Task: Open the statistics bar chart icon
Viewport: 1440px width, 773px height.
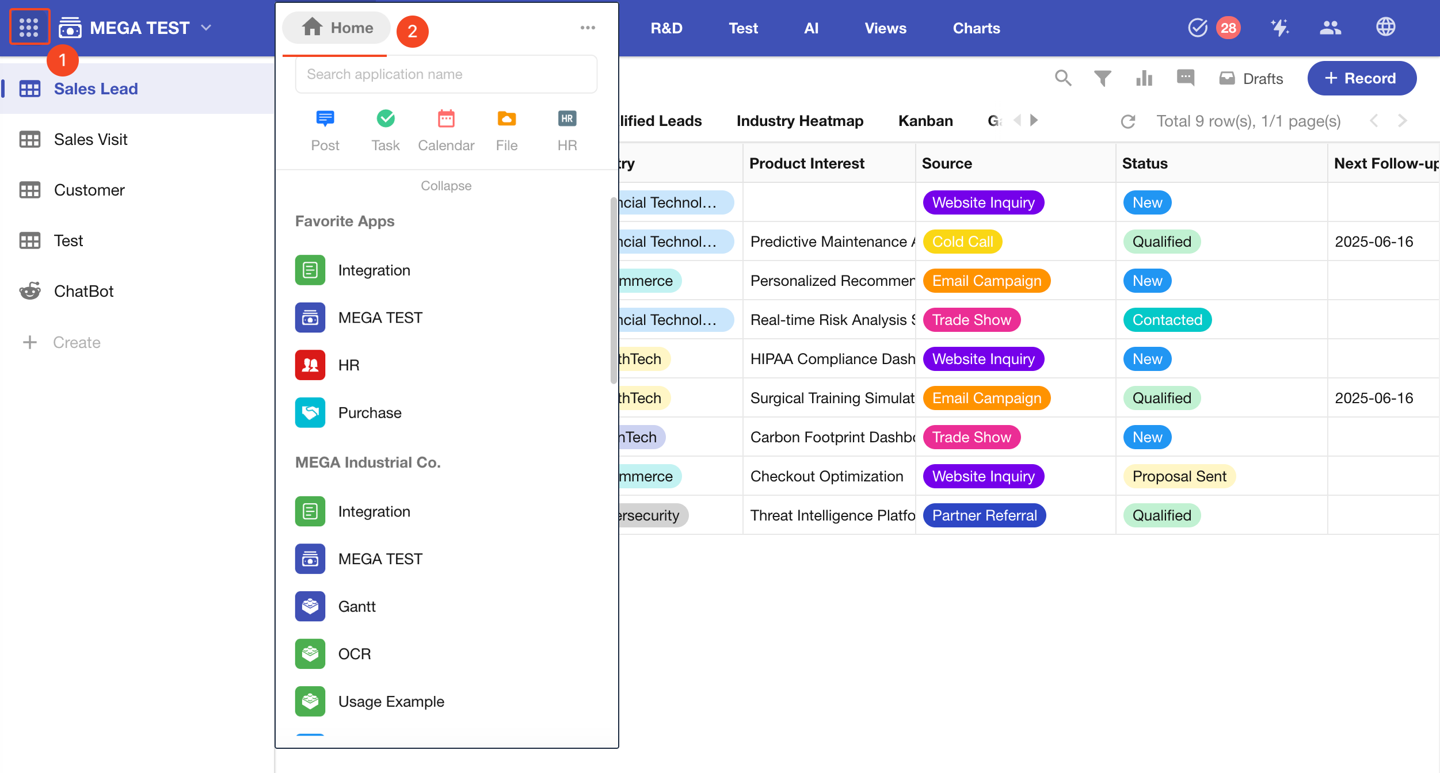Action: (x=1144, y=78)
